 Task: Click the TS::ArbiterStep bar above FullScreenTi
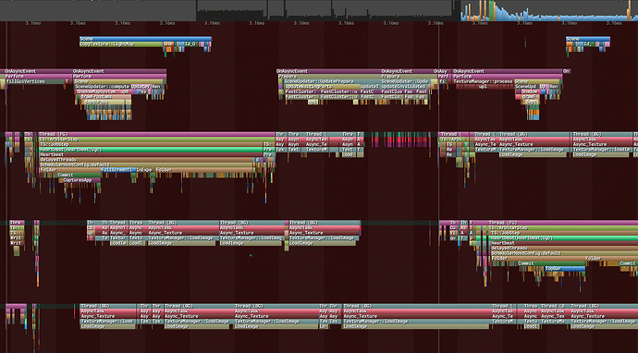coord(156,140)
